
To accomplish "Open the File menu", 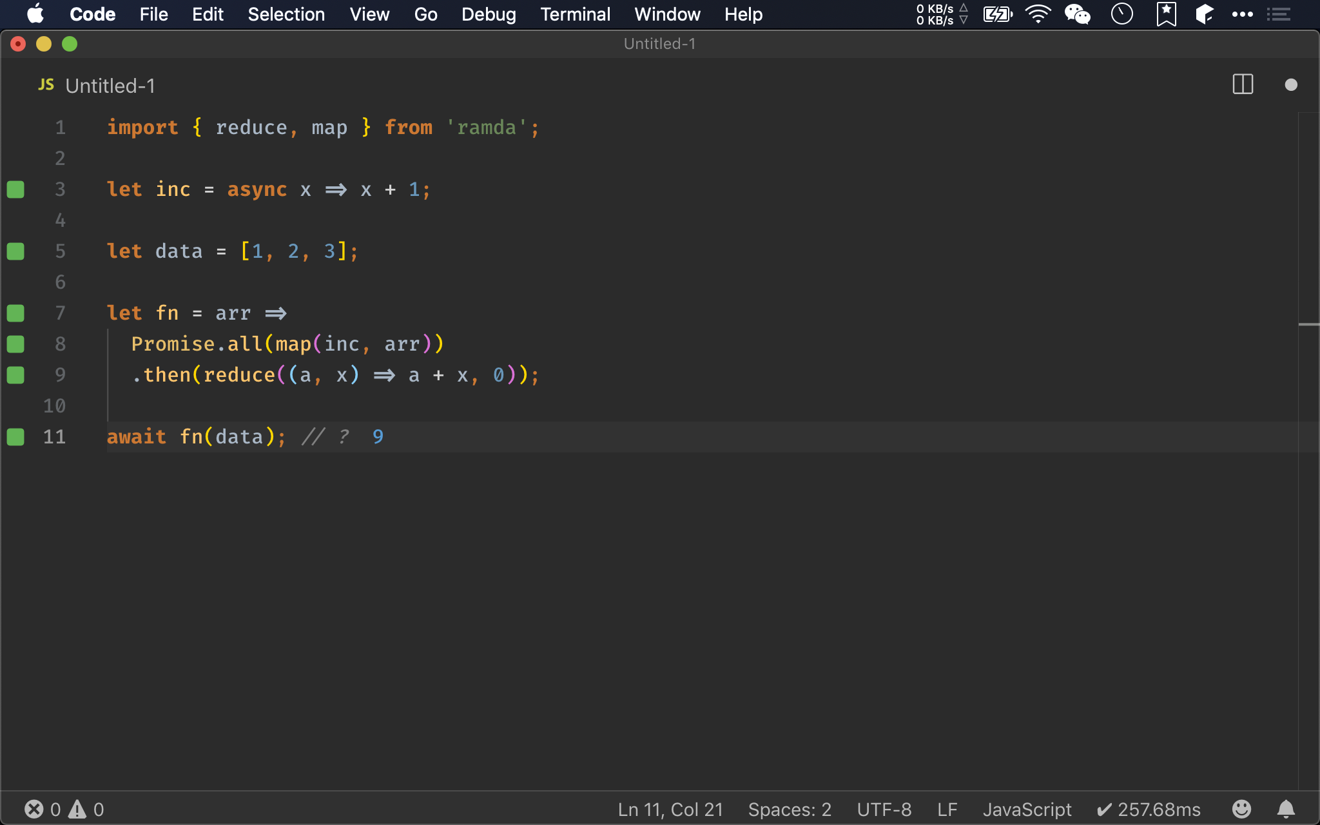I will [x=153, y=14].
